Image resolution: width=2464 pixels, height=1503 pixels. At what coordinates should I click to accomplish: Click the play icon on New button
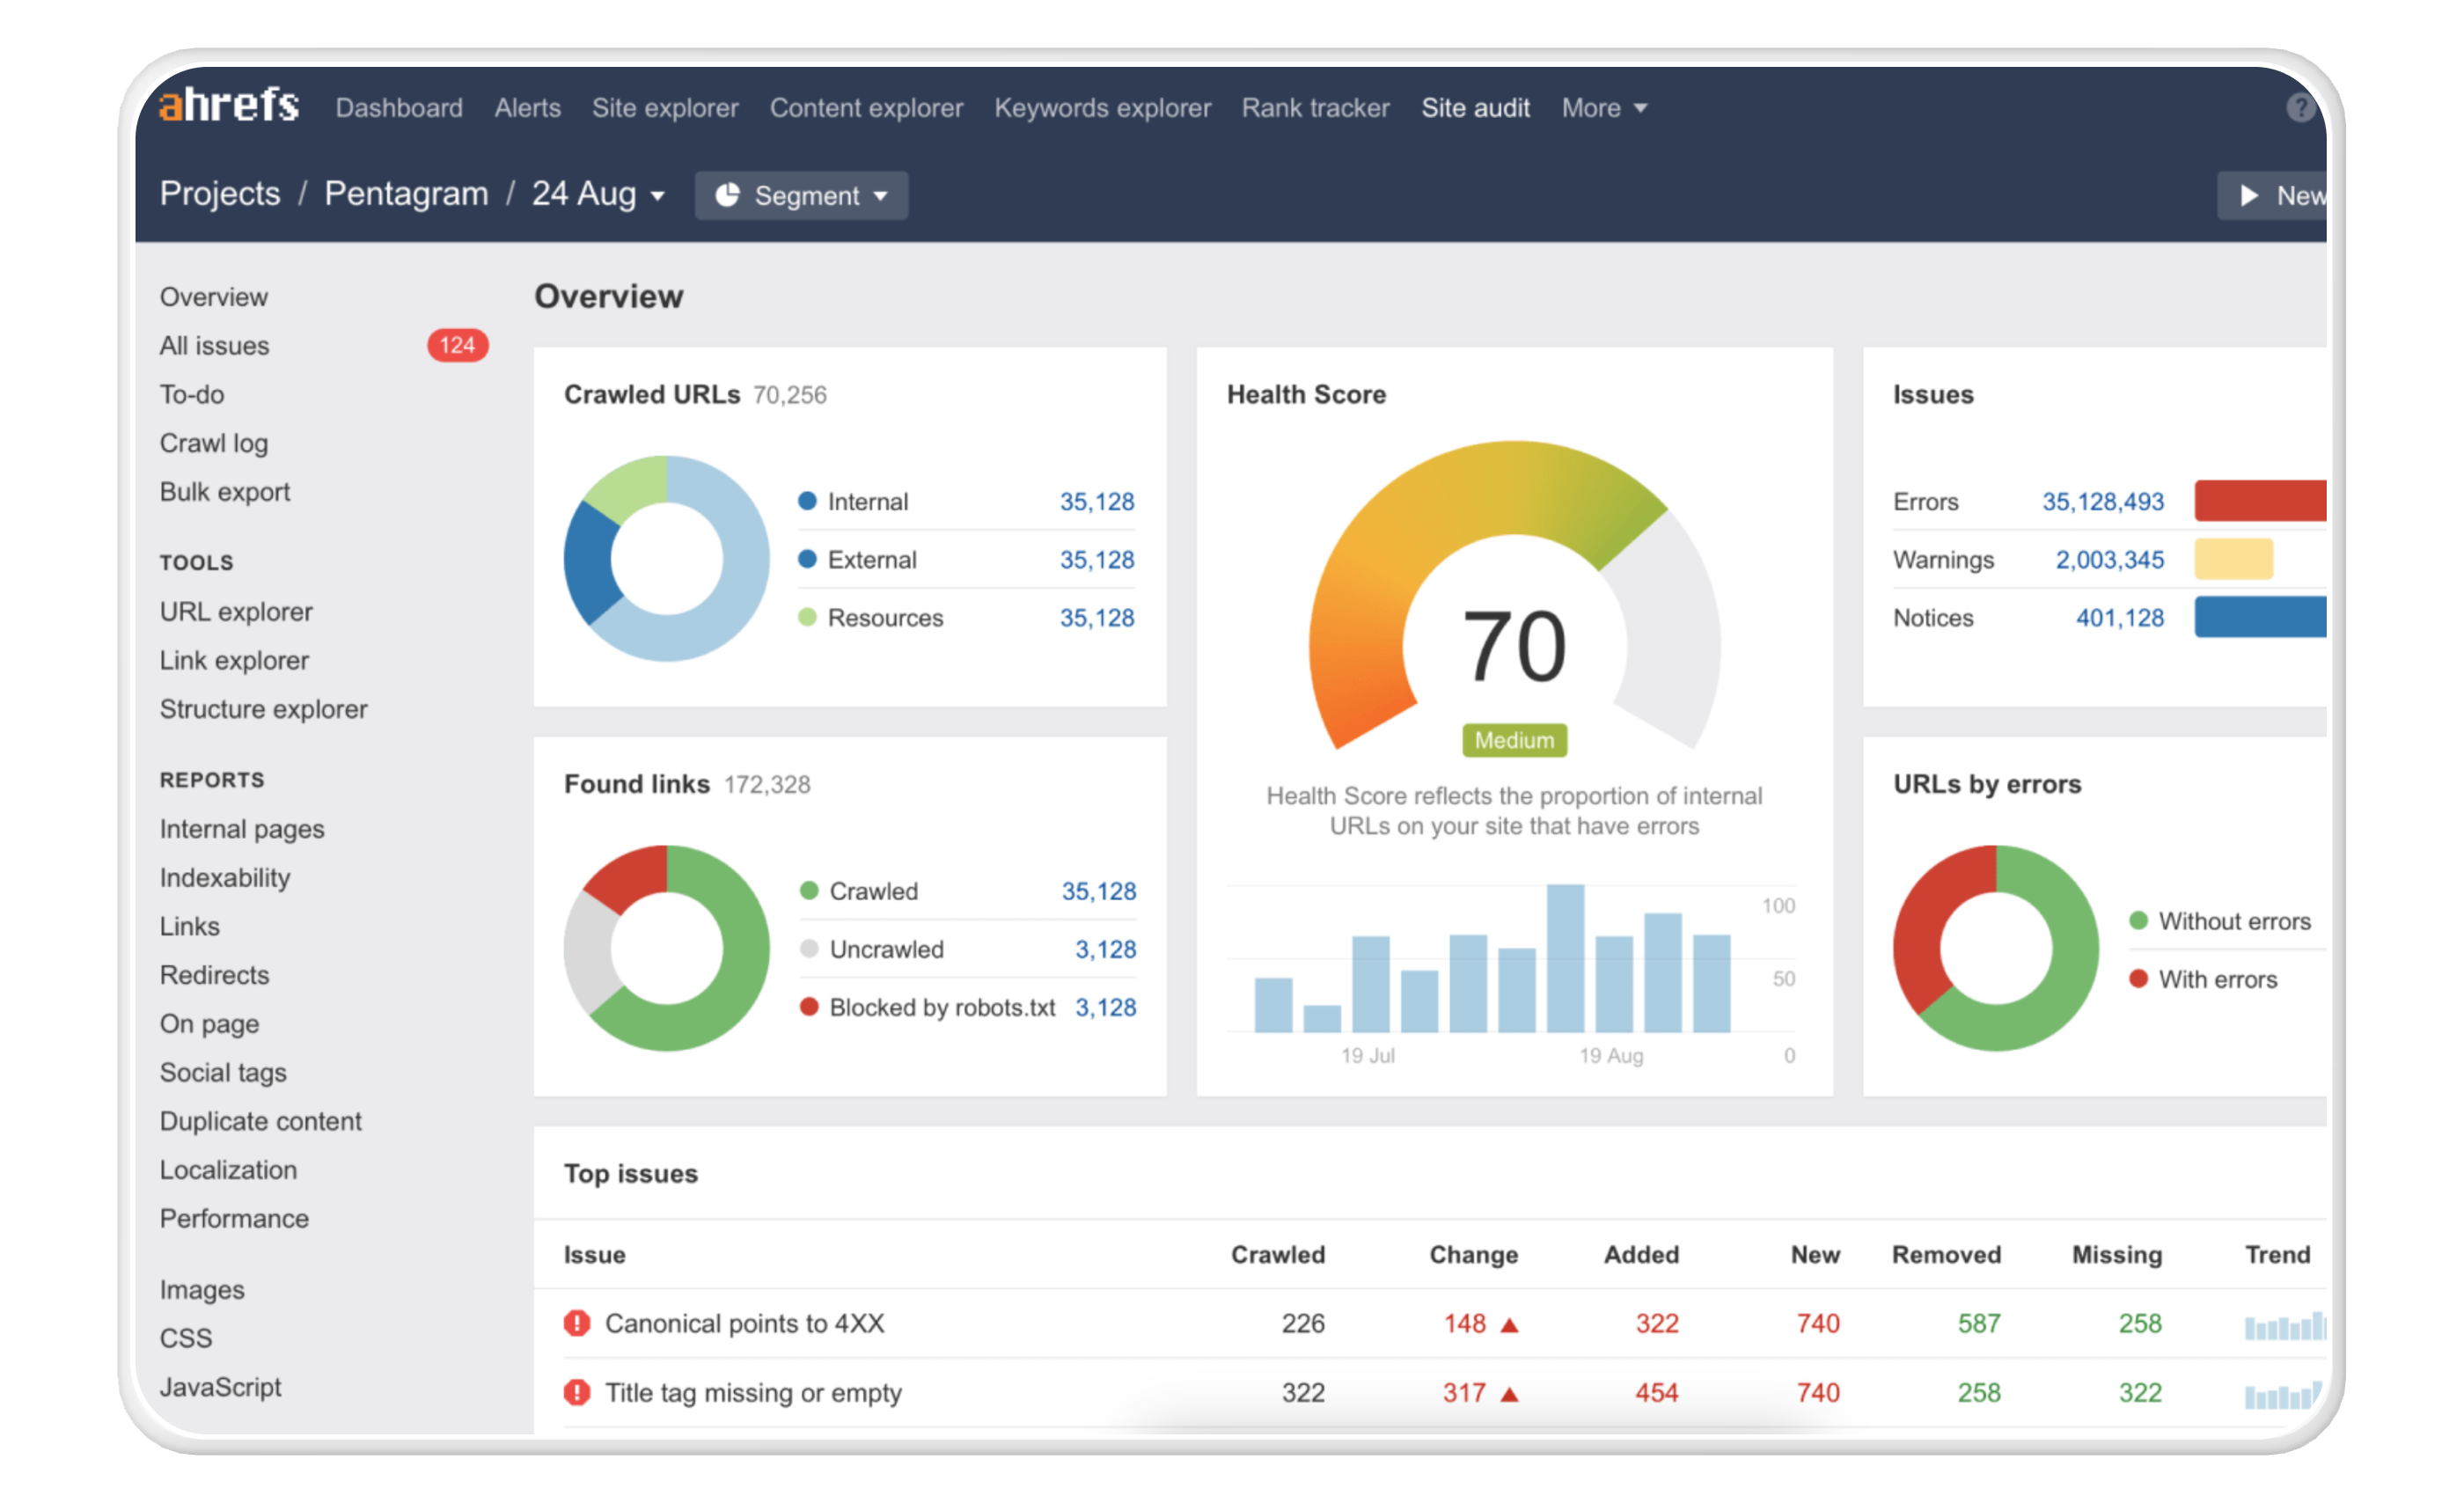click(x=2249, y=195)
